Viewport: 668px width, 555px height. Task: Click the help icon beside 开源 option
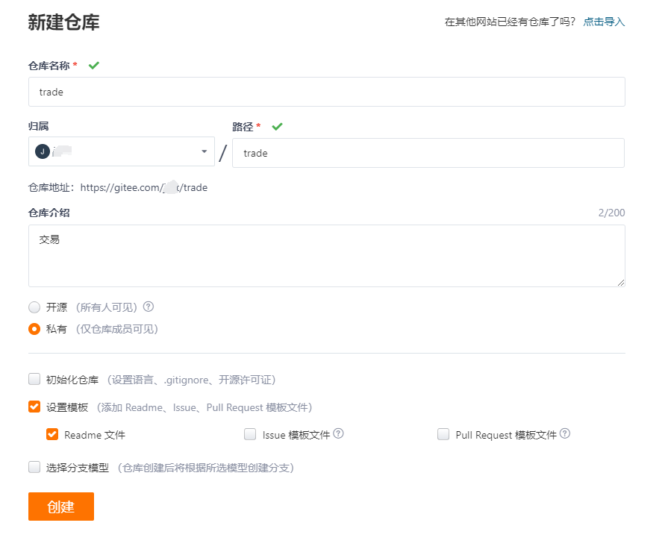(146, 307)
